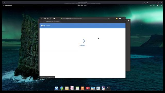Select the Flathub app store tab
This screenshot has width=165, height=93.
pyautogui.click(x=53, y=22)
